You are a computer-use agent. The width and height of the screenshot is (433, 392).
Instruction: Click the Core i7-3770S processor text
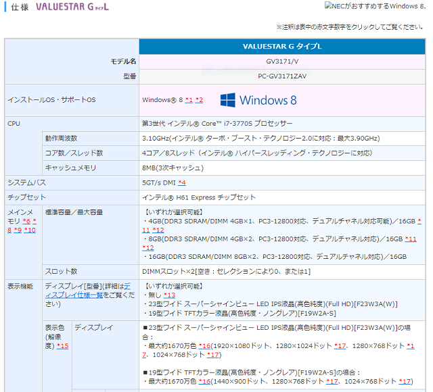coord(217,123)
